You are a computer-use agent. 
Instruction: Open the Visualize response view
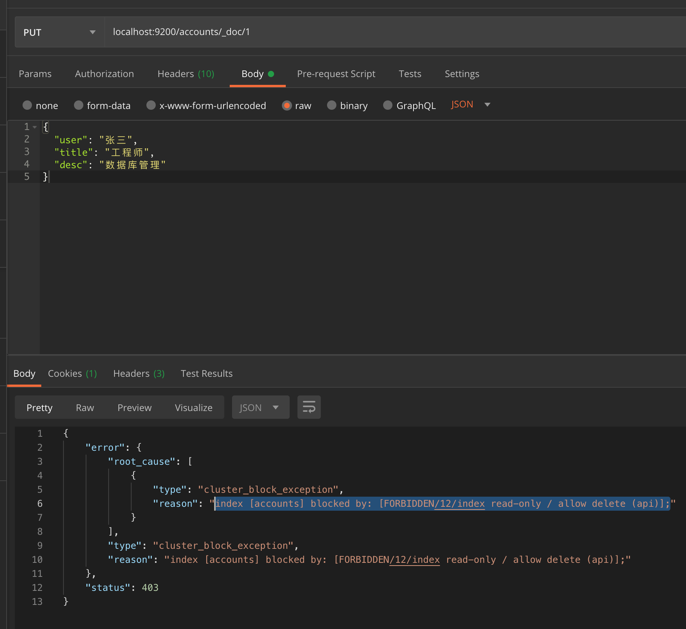tap(193, 408)
